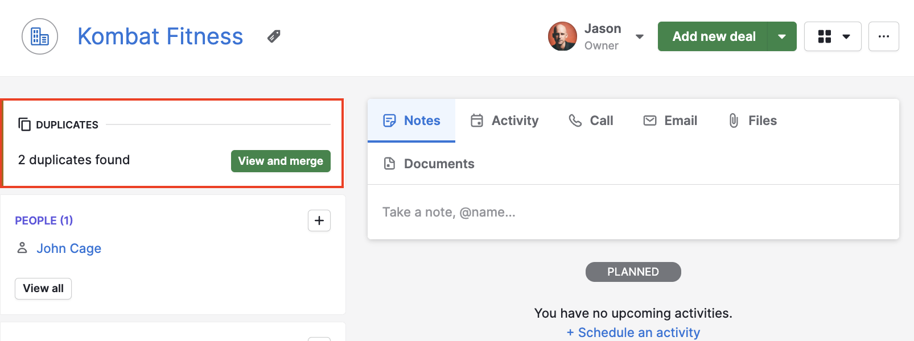Click Schedule an activity link
Screen dimensions: 914x341
(633, 332)
